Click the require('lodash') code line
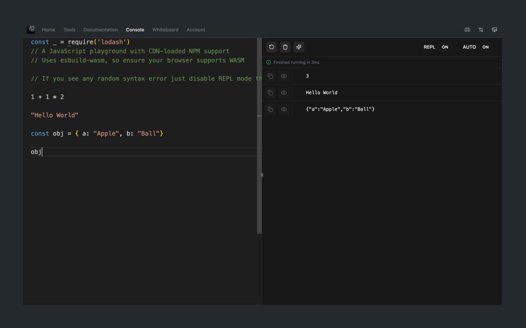The height and width of the screenshot is (328, 526). tap(81, 42)
